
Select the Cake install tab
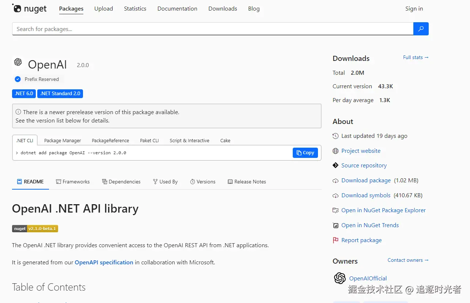[x=225, y=140]
